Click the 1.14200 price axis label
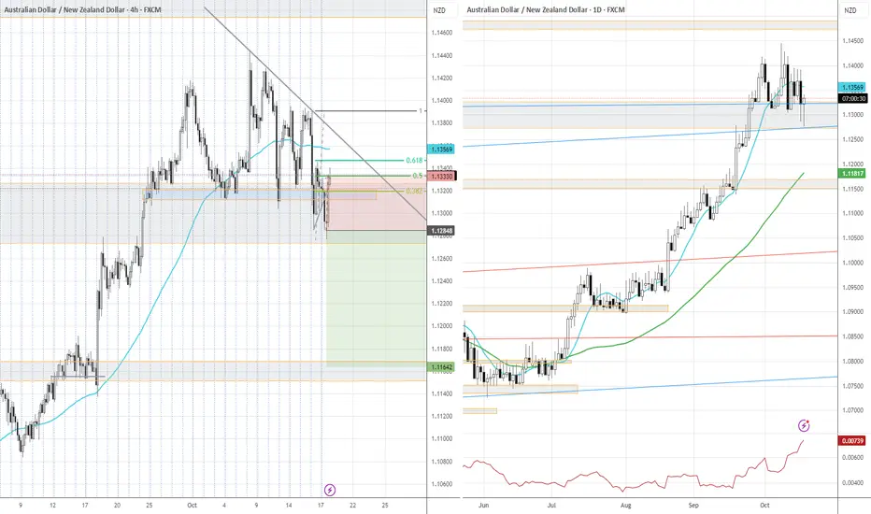Viewport: 871px width, 514px height. click(442, 79)
